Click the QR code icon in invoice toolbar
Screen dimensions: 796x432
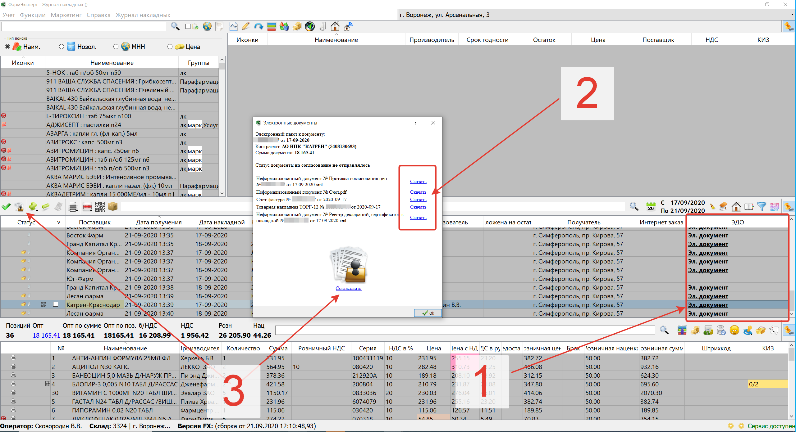point(100,207)
